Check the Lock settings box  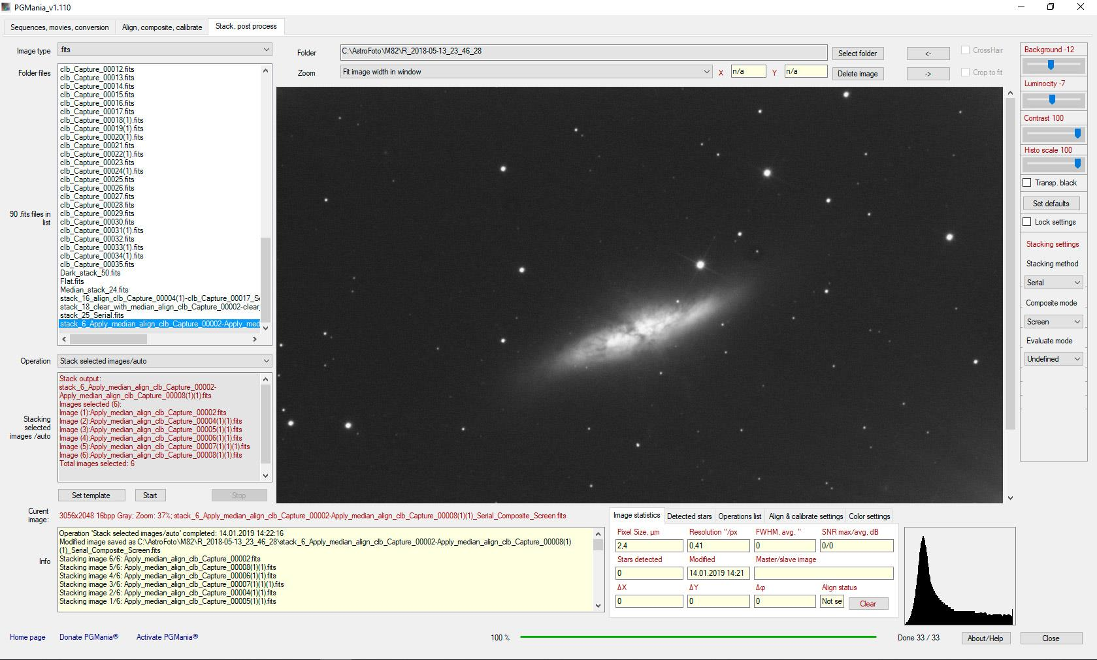point(1027,222)
